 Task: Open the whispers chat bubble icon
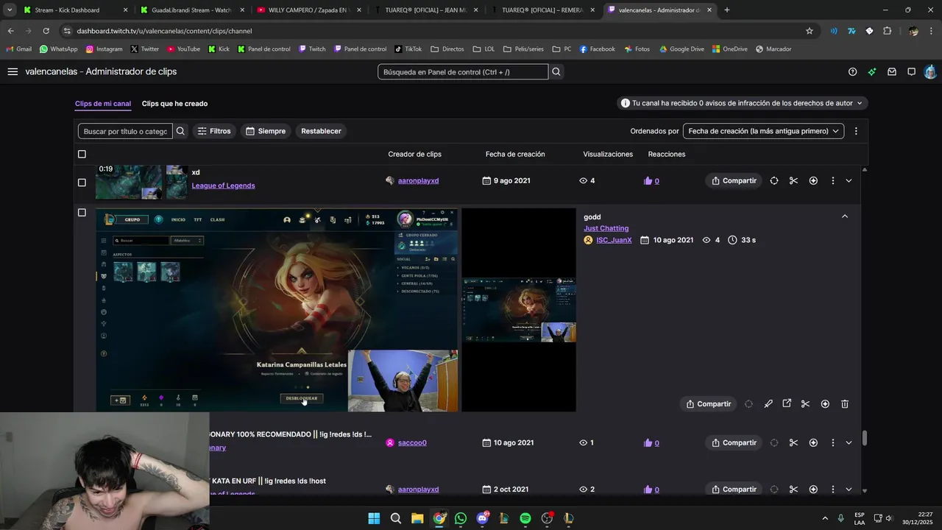tap(911, 71)
